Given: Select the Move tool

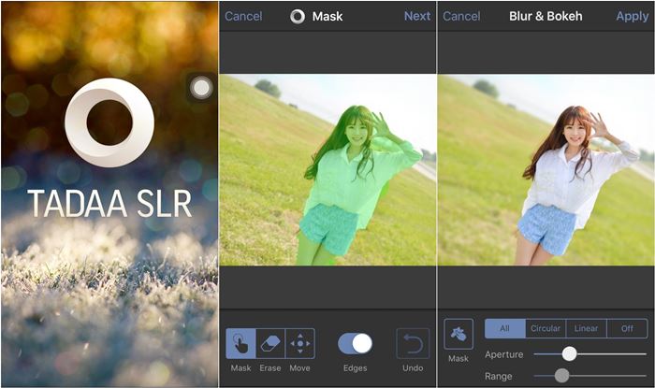Looking at the screenshot, I should 300,343.
